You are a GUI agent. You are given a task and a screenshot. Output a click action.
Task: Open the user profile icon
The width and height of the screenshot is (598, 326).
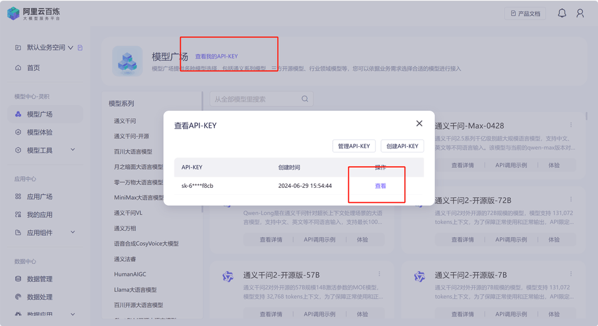click(x=580, y=13)
